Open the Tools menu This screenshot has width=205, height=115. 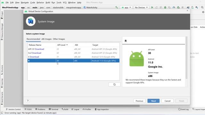pos(59,3)
